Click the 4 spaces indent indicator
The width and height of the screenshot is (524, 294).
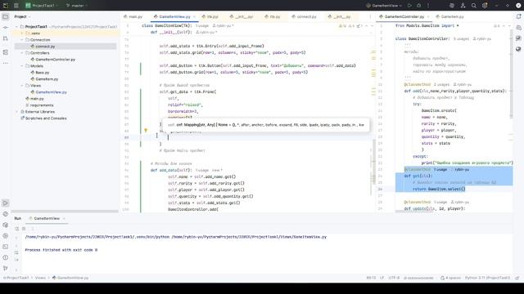450,278
